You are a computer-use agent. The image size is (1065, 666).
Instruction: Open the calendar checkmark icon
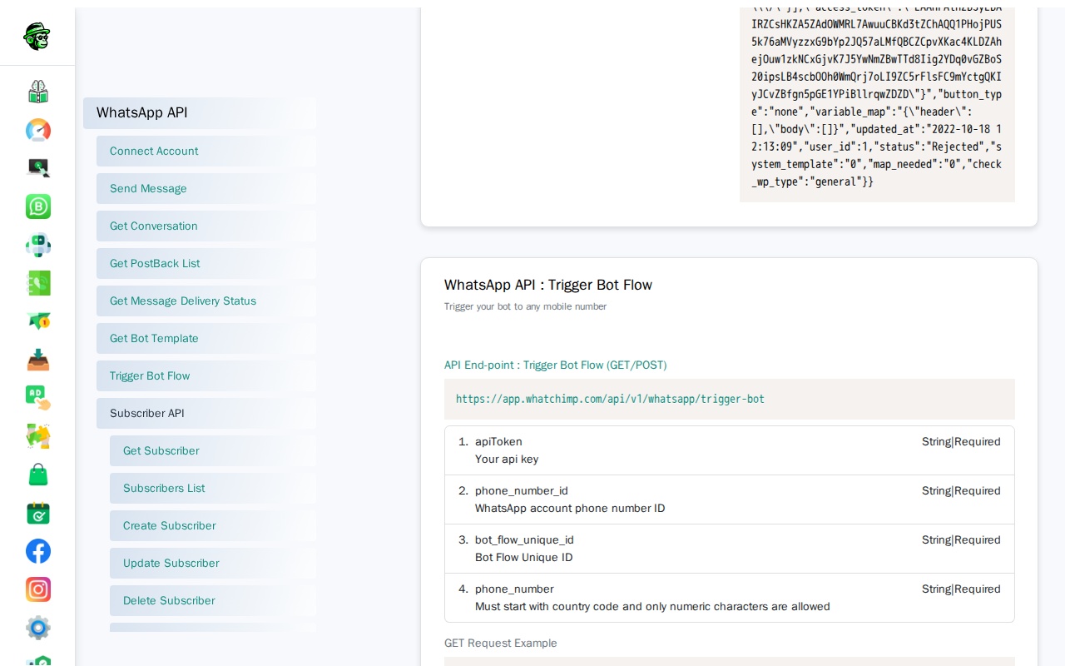click(38, 513)
